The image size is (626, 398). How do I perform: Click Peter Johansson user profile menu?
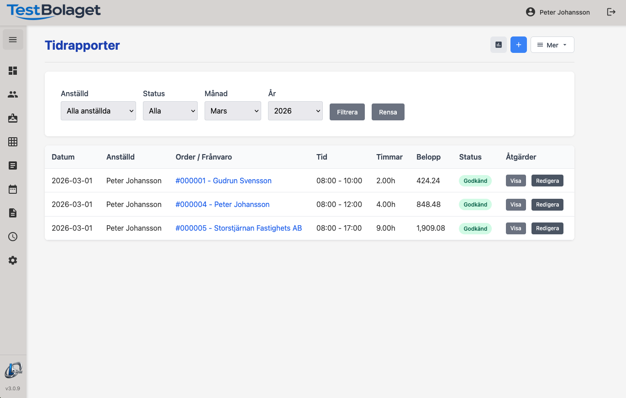558,12
